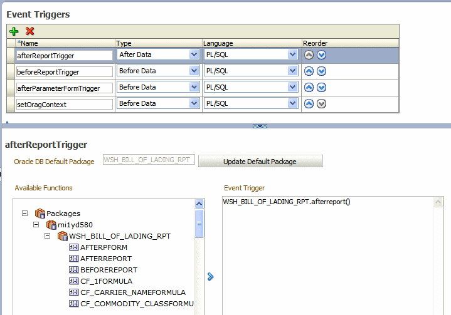Viewport: 451px width, 315px height.
Task: Click the Language column header
Action: [x=252, y=43]
